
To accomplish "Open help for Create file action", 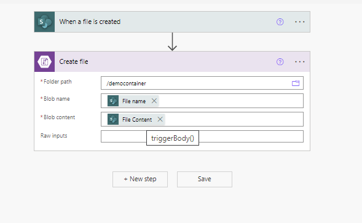I will 280,62.
